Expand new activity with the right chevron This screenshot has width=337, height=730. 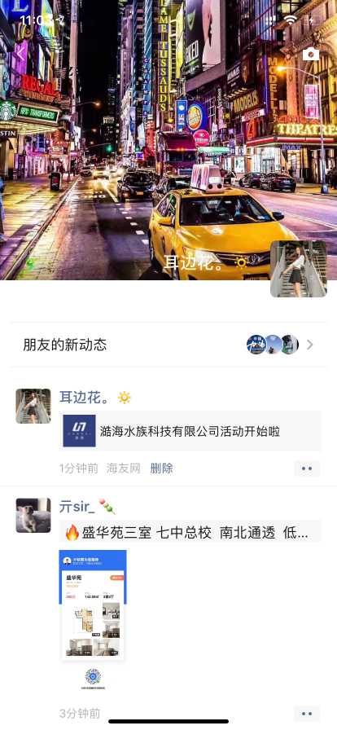pos(310,345)
